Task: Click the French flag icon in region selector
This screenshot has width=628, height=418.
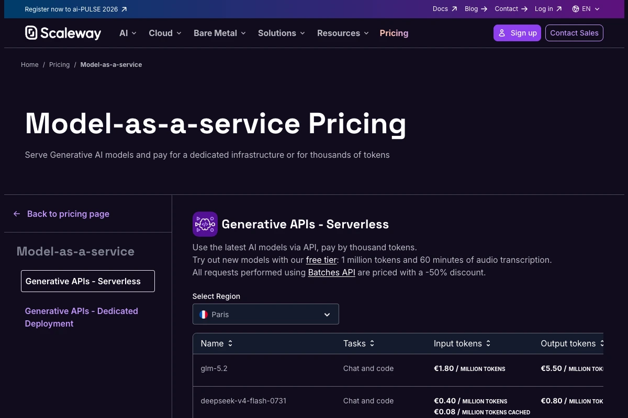Action: pyautogui.click(x=204, y=315)
